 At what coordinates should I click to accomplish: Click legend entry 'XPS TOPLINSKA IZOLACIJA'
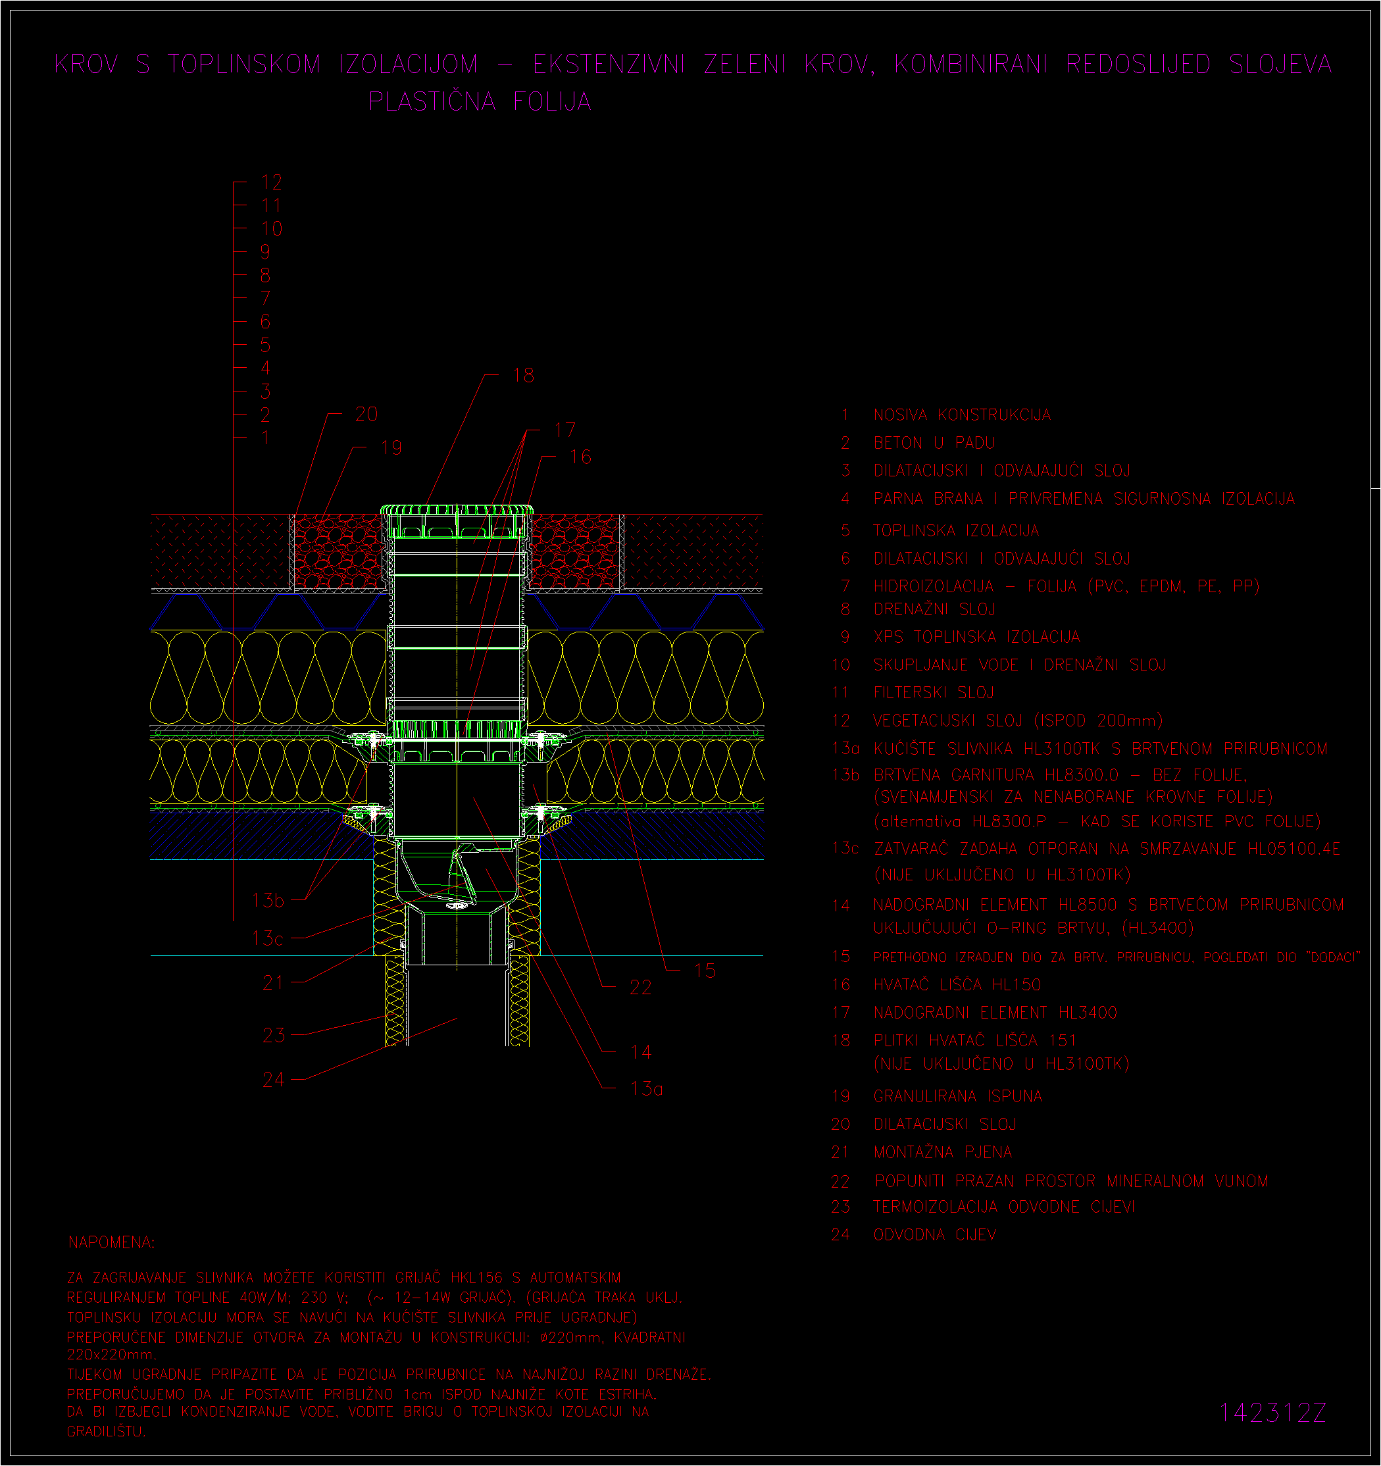click(x=977, y=637)
